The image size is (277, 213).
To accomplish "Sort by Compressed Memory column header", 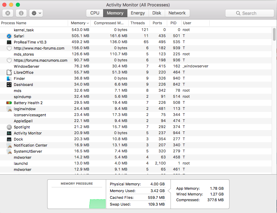I will 110,23.
